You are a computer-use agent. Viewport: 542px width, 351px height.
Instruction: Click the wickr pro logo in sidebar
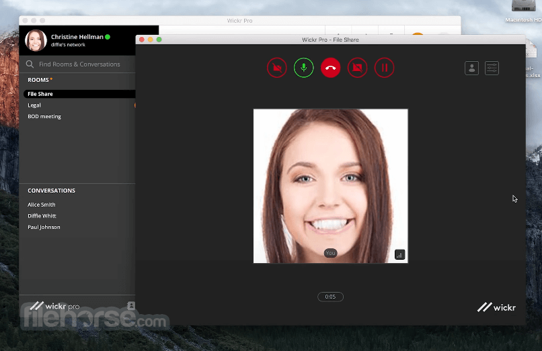tap(54, 306)
